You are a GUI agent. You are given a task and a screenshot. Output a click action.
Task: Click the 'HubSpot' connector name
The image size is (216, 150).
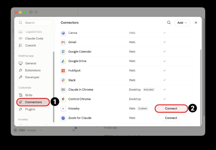click(74, 70)
